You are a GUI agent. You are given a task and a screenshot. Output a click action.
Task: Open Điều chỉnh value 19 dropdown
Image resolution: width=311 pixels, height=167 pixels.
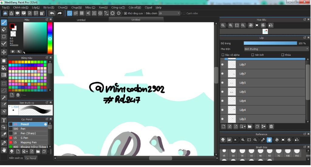(169, 13)
